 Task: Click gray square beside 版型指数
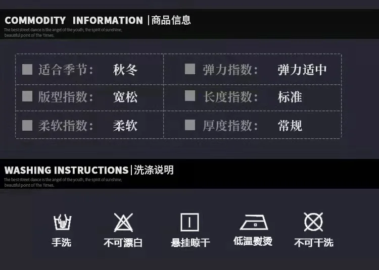pyautogui.click(x=27, y=96)
